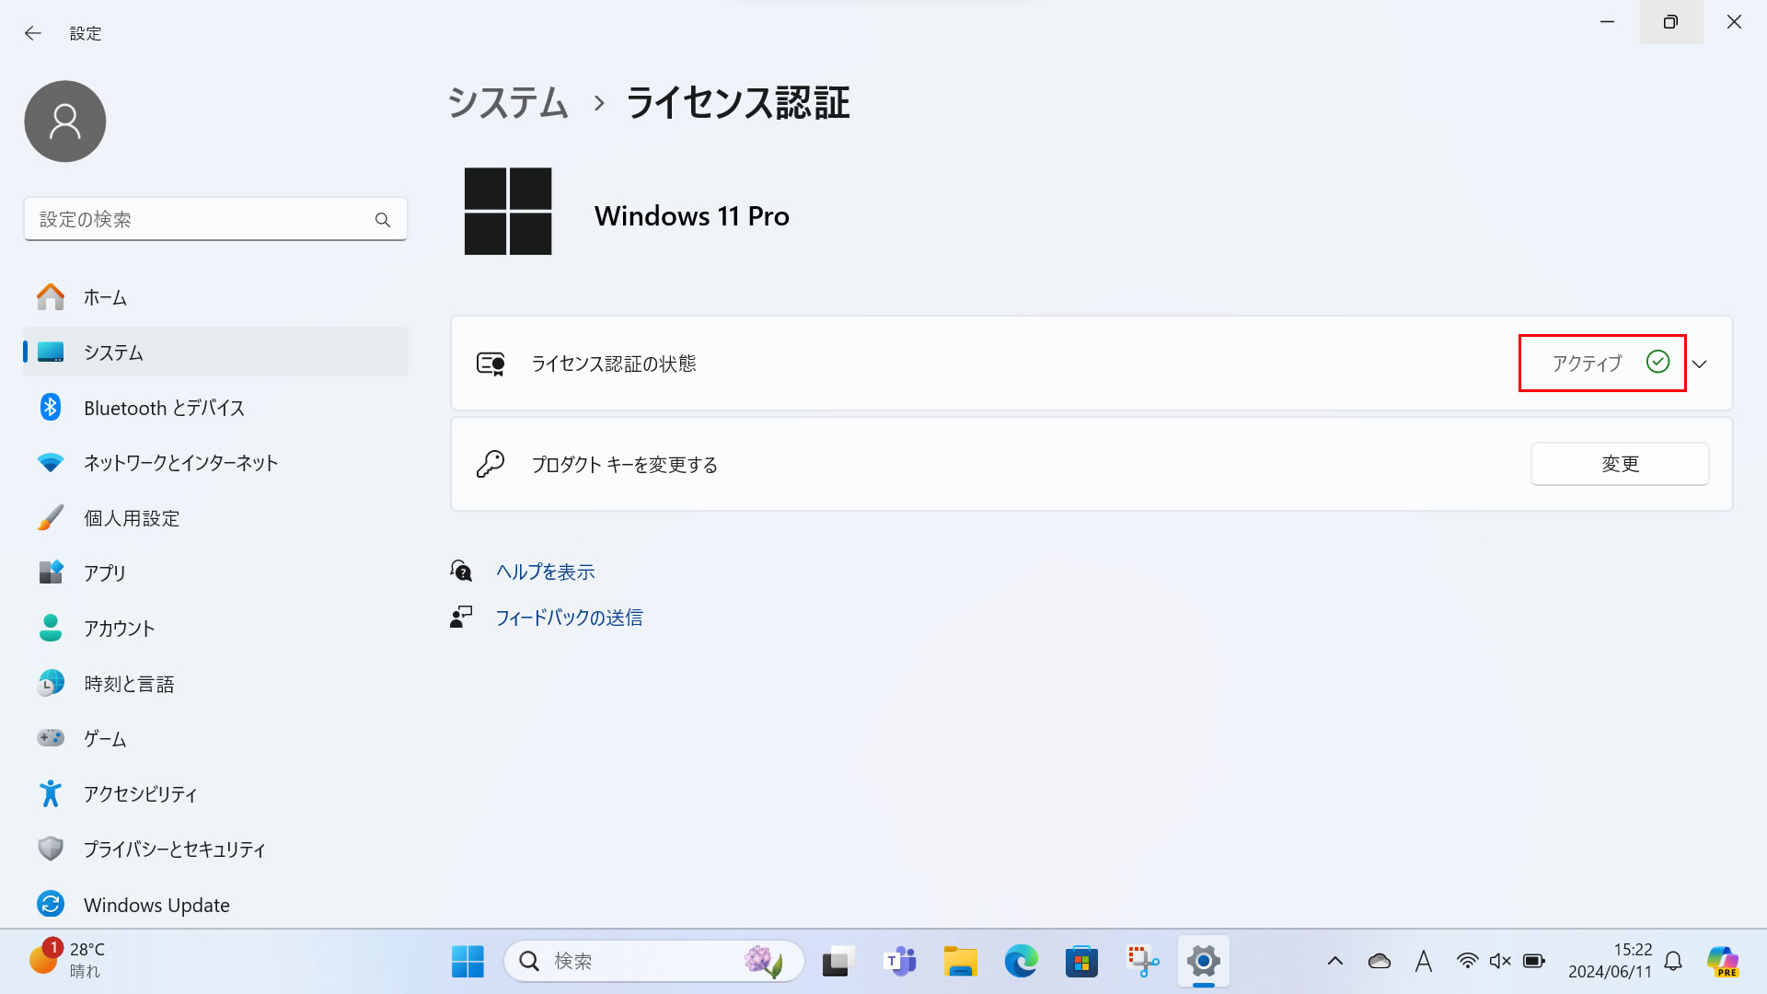The height and width of the screenshot is (994, 1767).
Task: Launch Microsoft Edge from taskbar
Action: click(1021, 962)
